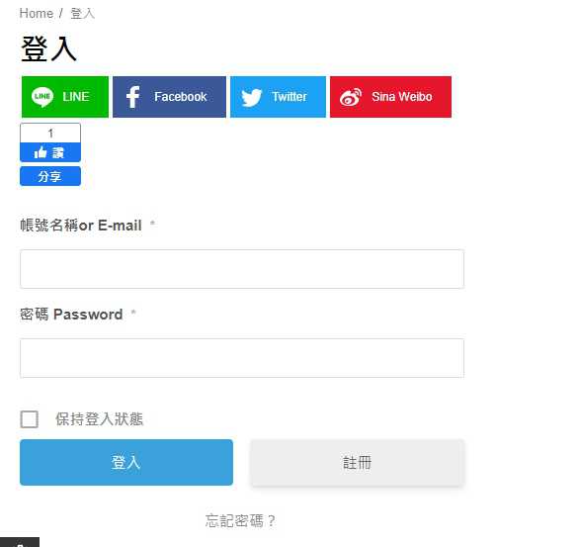Click the 帳號名稱or E-mail field label
This screenshot has height=547, width=579.
pyautogui.click(x=81, y=226)
